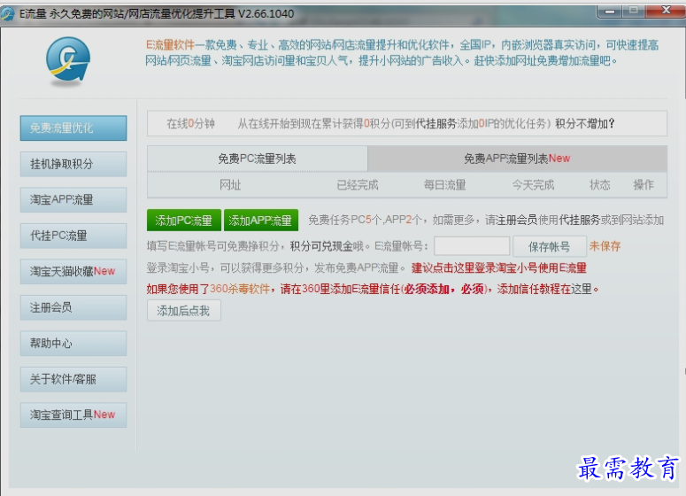Image resolution: width=686 pixels, height=496 pixels.
Task: Go to 代挂PC流量 page
Action: point(73,236)
